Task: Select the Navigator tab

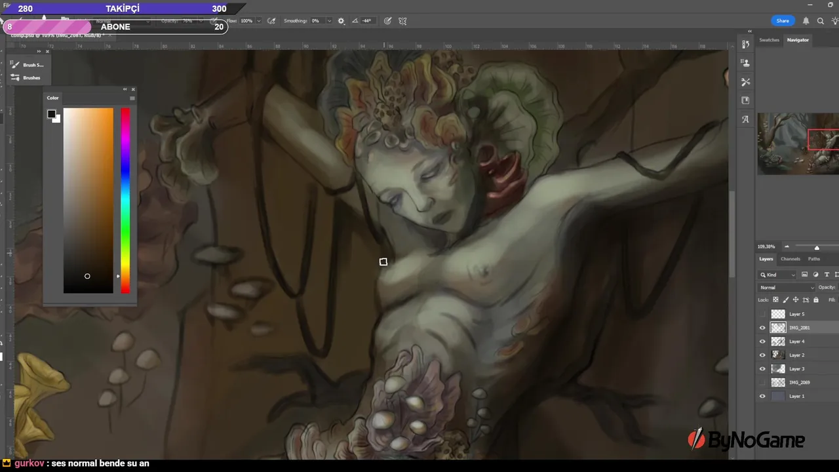Action: pos(798,40)
